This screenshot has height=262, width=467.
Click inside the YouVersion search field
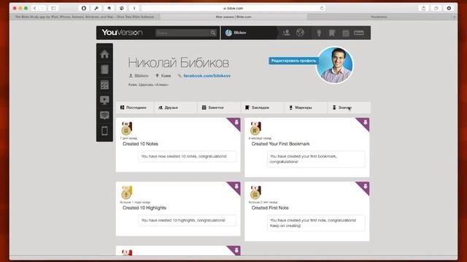(x=182, y=33)
